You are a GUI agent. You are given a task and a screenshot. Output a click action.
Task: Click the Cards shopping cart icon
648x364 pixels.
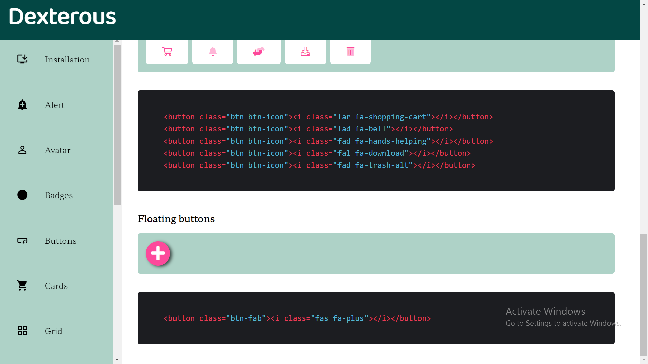tap(22, 285)
